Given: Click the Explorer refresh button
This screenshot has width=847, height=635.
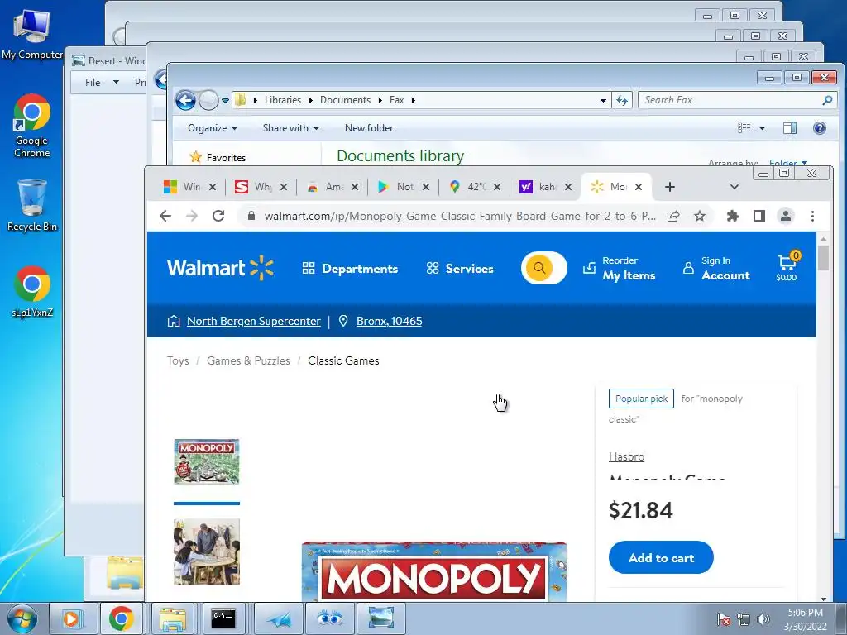Looking at the screenshot, I should click(622, 100).
